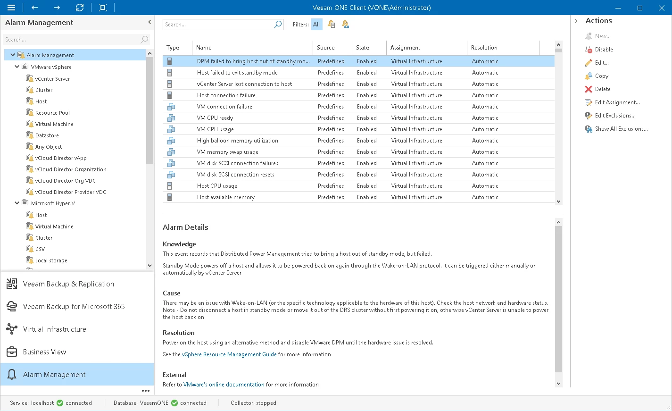Click the Disable action icon
This screenshot has height=411, width=672.
click(589, 50)
